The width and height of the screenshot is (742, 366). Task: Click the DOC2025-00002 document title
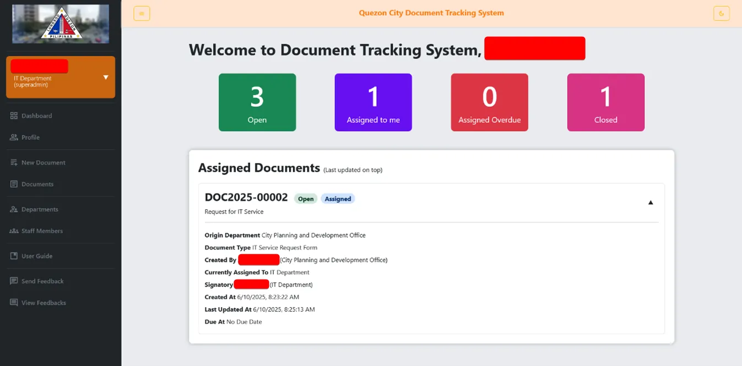point(246,198)
